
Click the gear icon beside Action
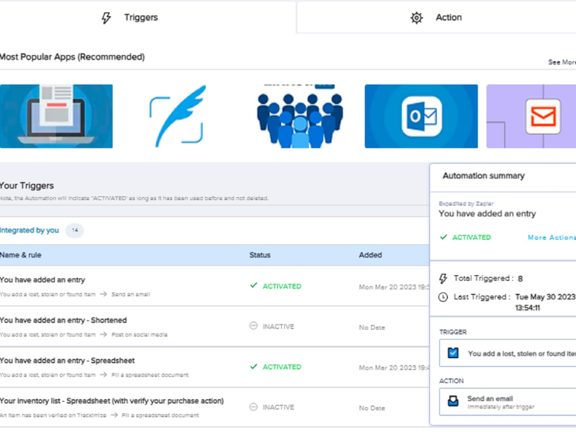pos(416,18)
